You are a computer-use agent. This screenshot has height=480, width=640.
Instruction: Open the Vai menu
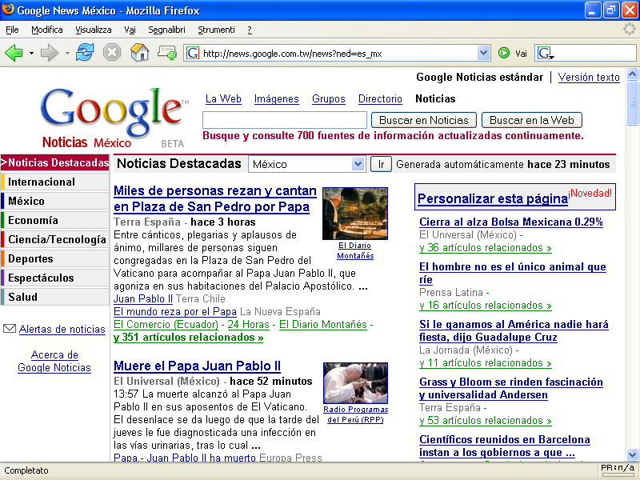pyautogui.click(x=130, y=30)
